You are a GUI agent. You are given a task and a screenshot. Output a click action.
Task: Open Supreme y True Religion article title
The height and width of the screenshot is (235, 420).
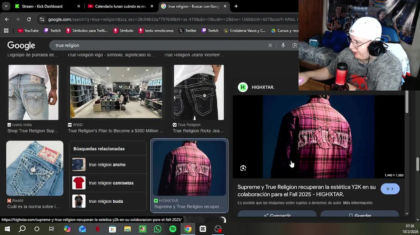306,191
